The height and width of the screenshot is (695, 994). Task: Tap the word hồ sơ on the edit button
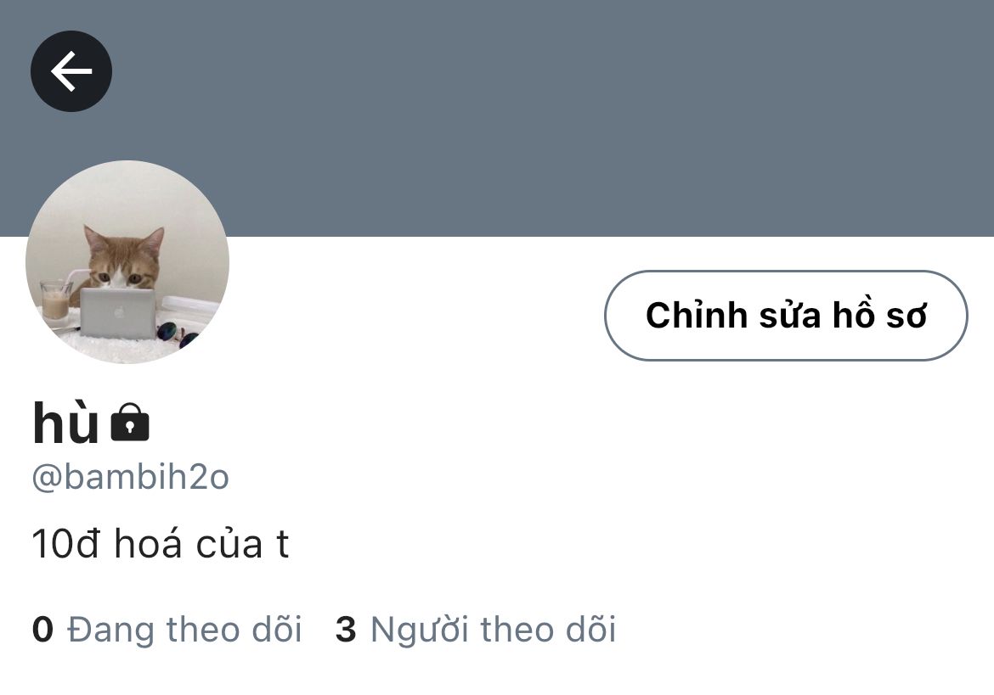click(879, 314)
